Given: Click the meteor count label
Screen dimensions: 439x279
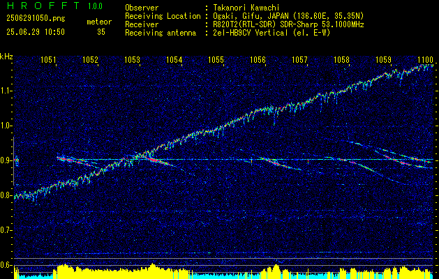Looking at the screenshot, I should tap(99, 22).
